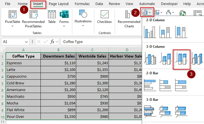Select the Cappuccino cell
This screenshot has height=124, width=204.
[23, 76]
